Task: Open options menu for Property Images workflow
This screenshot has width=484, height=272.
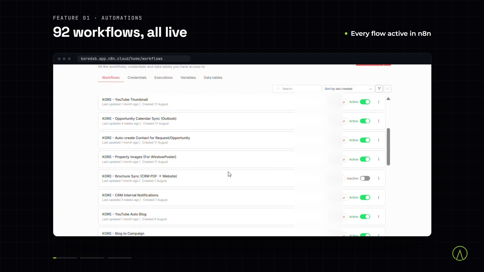Action: tap(379, 159)
